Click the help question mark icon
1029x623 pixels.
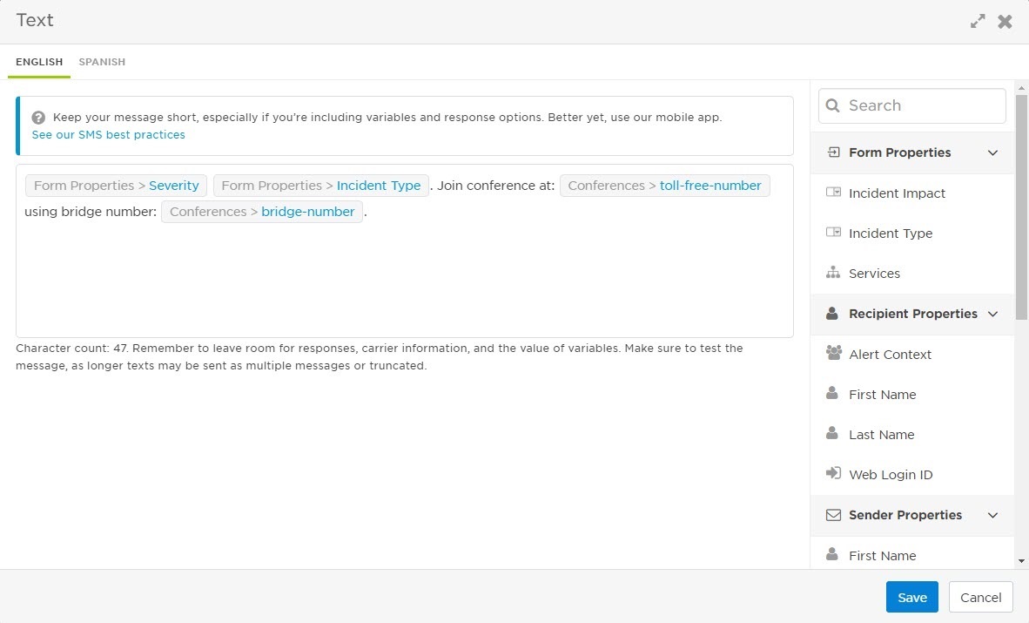tap(38, 118)
